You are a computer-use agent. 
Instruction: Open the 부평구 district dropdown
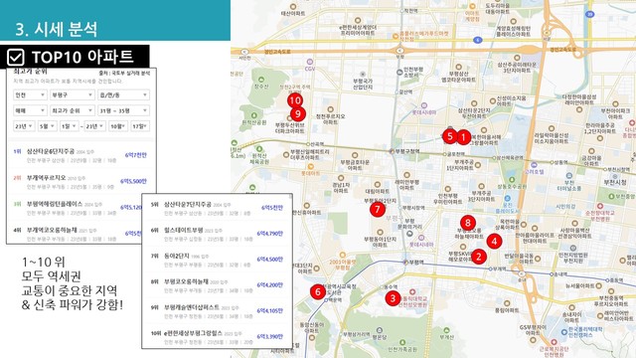click(73, 95)
